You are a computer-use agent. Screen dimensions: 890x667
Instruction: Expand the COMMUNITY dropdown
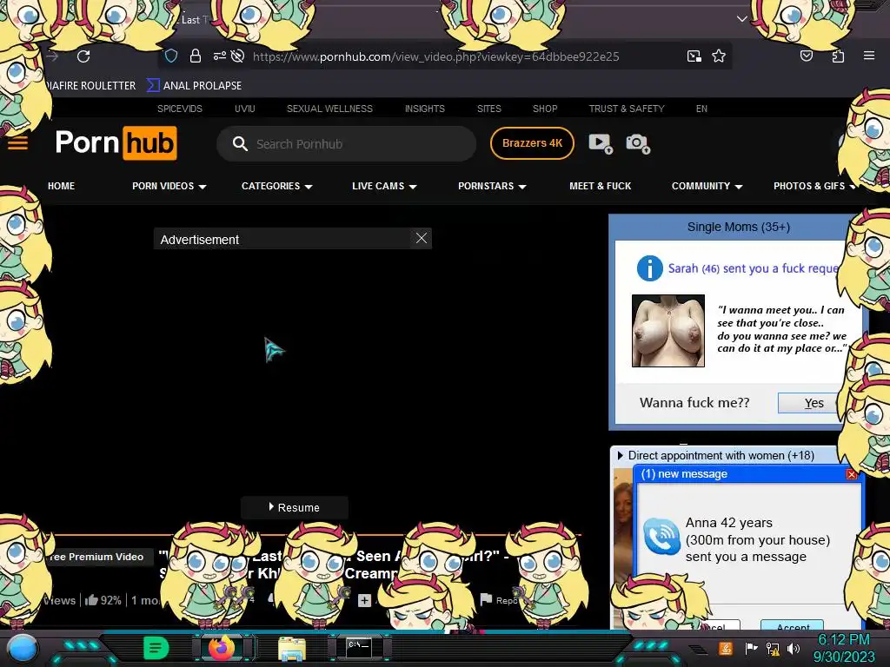707,186
